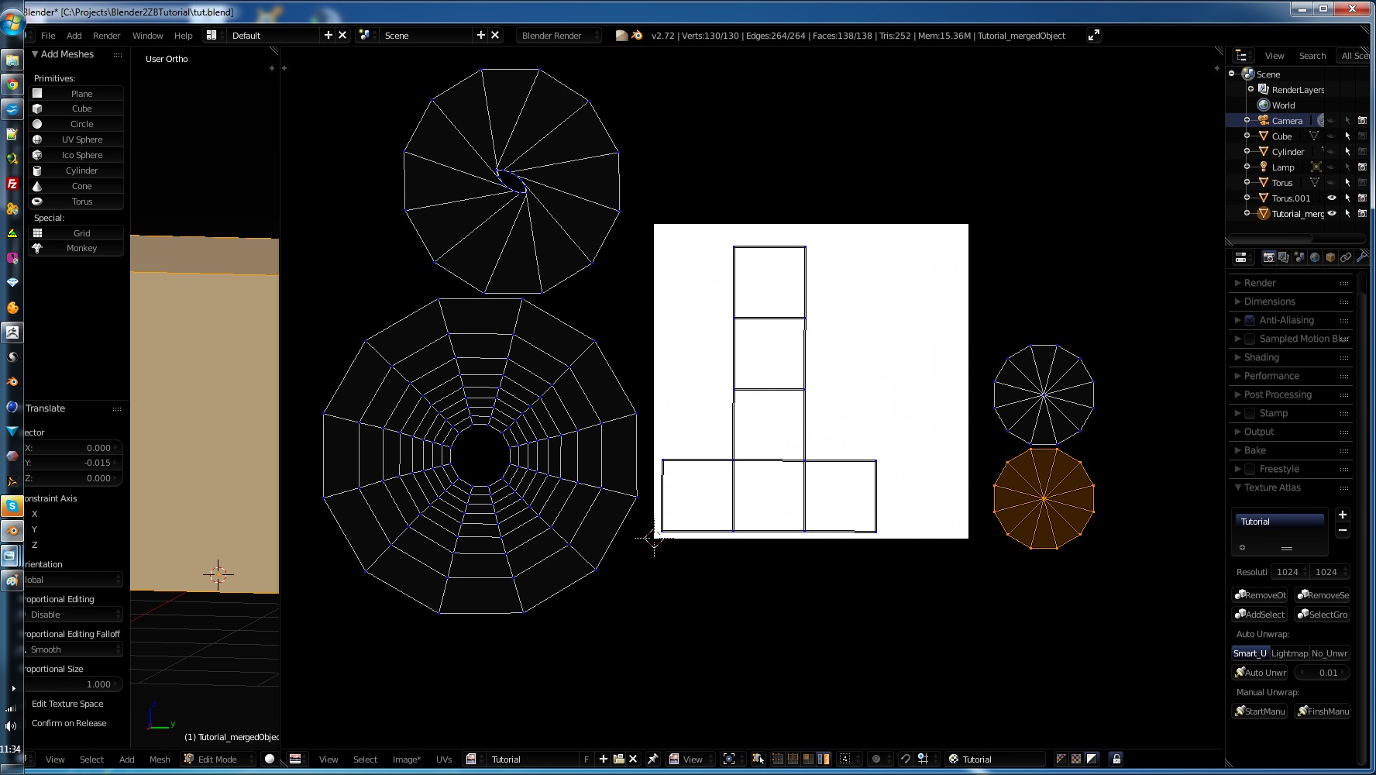This screenshot has height=775, width=1376.
Task: Add a new atlas group with plus
Action: coord(1343,515)
